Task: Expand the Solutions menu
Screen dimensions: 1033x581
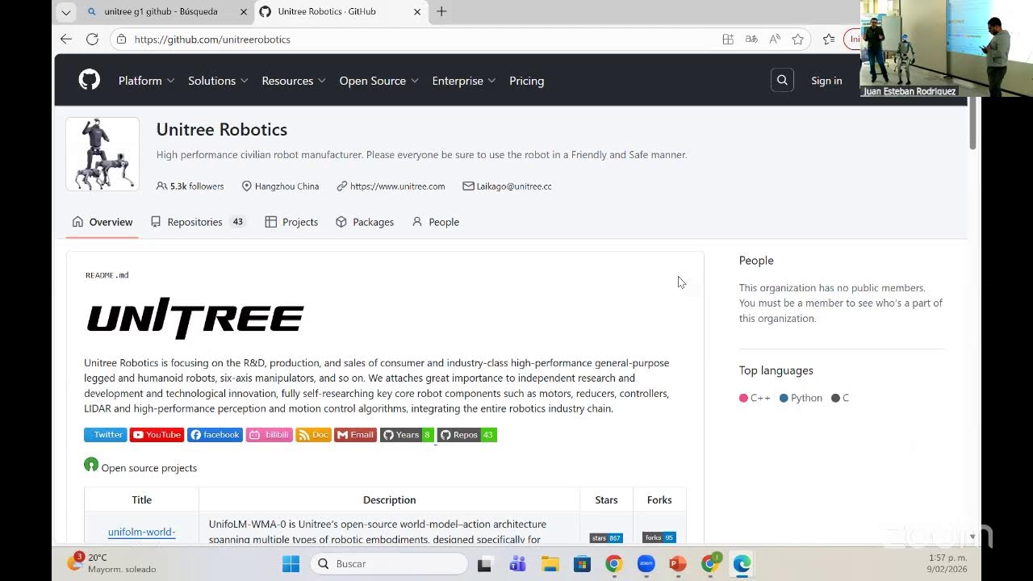Action: 218,81
